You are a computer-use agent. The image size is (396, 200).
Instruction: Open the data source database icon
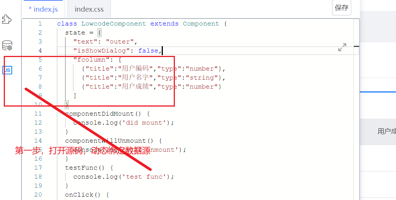pos(7,45)
